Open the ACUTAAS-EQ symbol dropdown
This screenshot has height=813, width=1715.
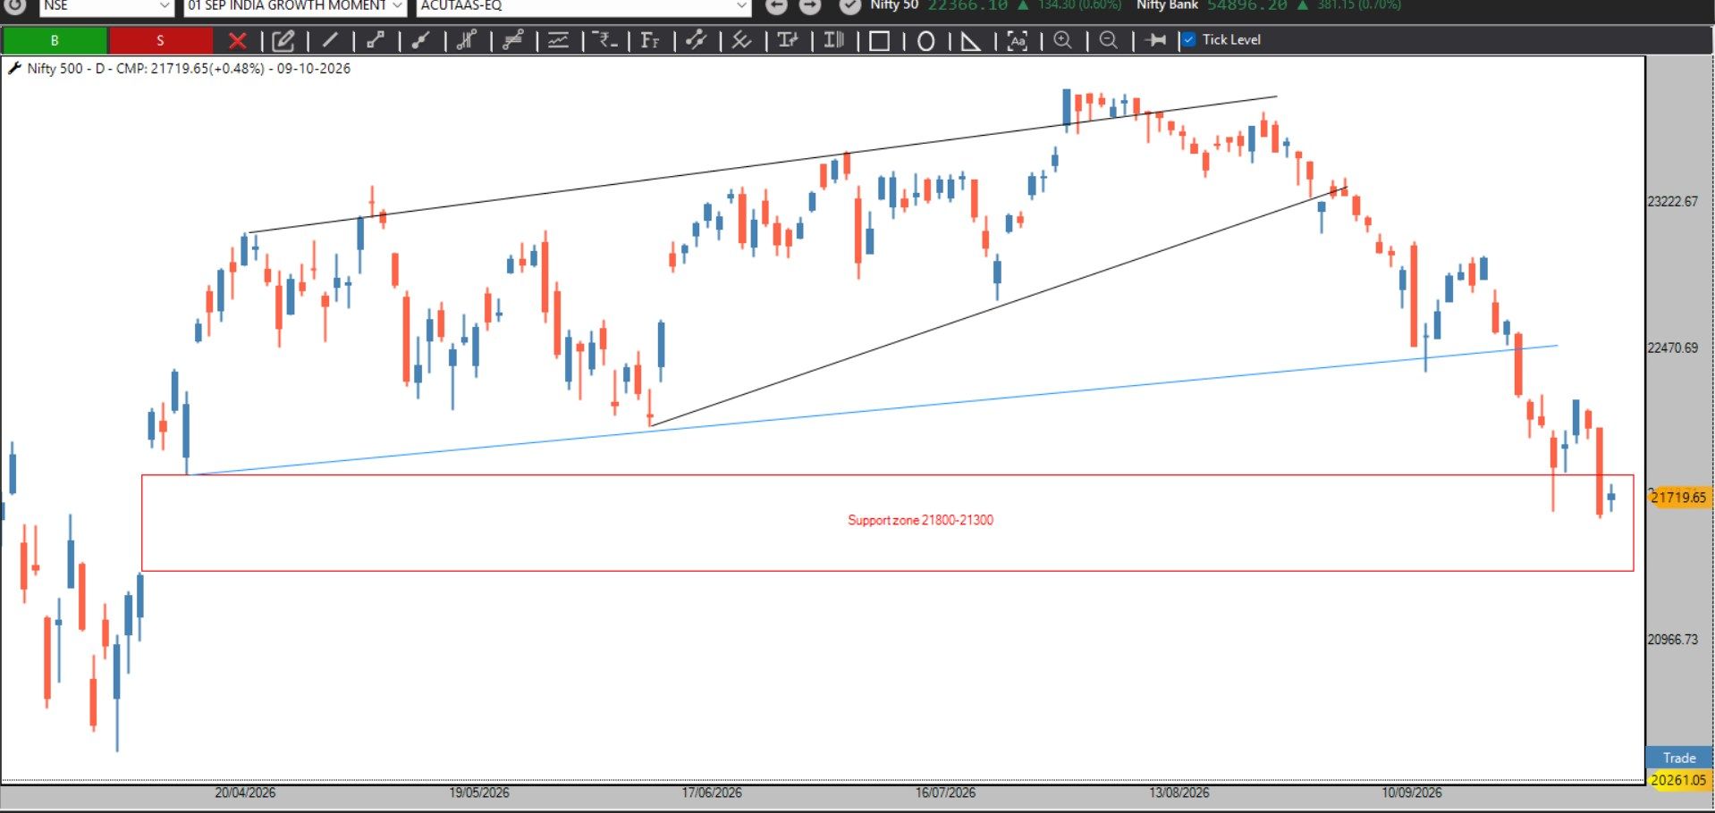584,6
